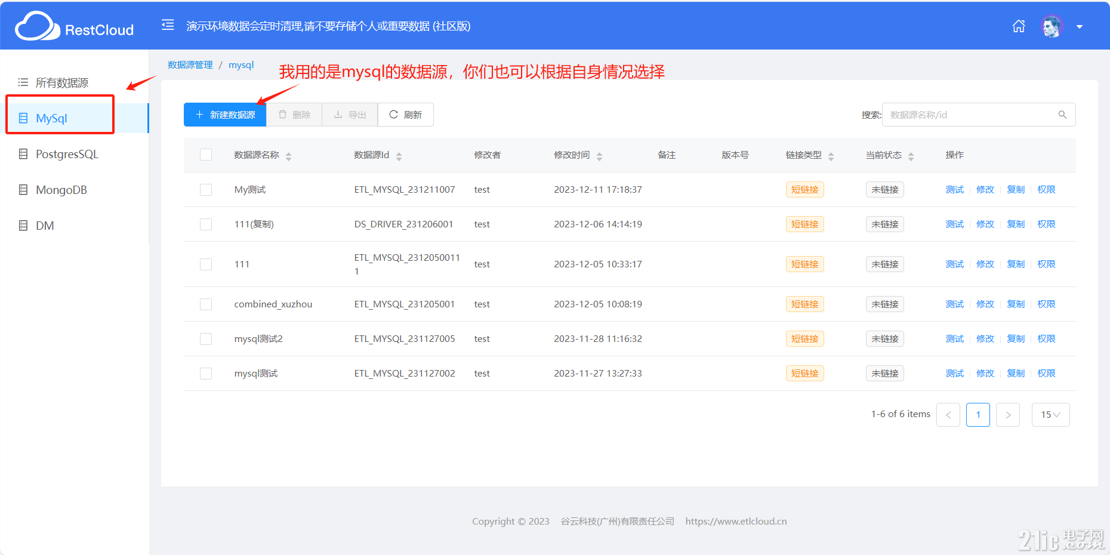Open the 15 per-page size dropdown

1051,415
